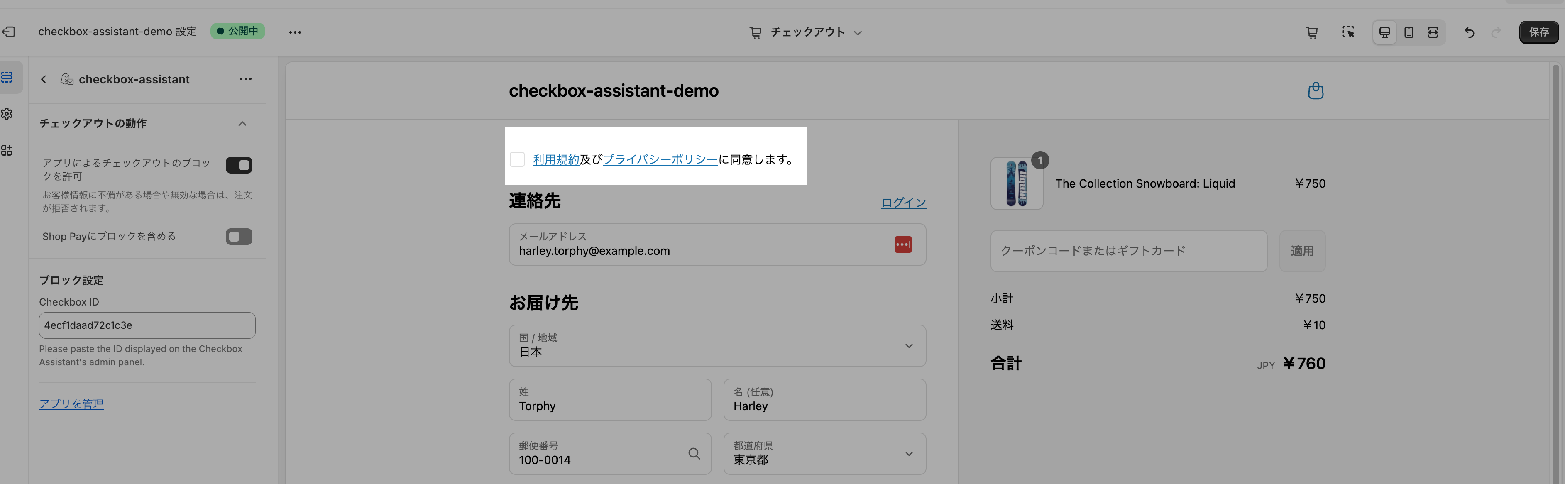This screenshot has width=1565, height=484.
Task: Open the Settings gear sidebar icon
Action: pyautogui.click(x=7, y=114)
